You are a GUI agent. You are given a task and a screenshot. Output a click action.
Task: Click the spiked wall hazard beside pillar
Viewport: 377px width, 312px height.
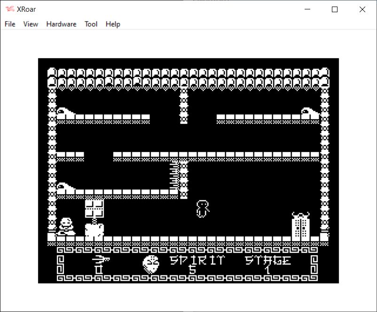(174, 174)
